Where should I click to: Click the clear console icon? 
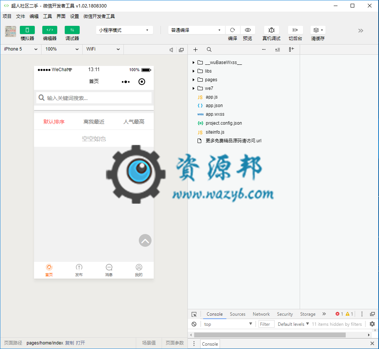tap(194, 324)
